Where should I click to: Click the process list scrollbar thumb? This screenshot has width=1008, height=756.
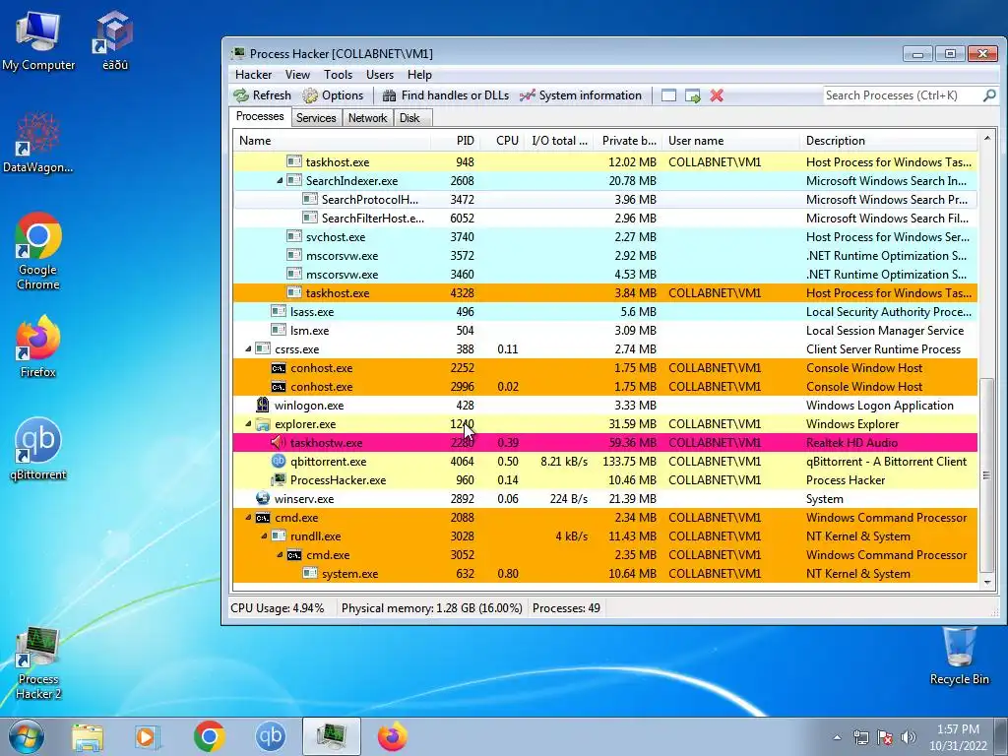click(x=986, y=475)
